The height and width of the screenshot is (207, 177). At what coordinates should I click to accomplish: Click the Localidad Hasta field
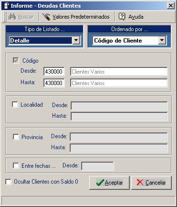(119, 116)
